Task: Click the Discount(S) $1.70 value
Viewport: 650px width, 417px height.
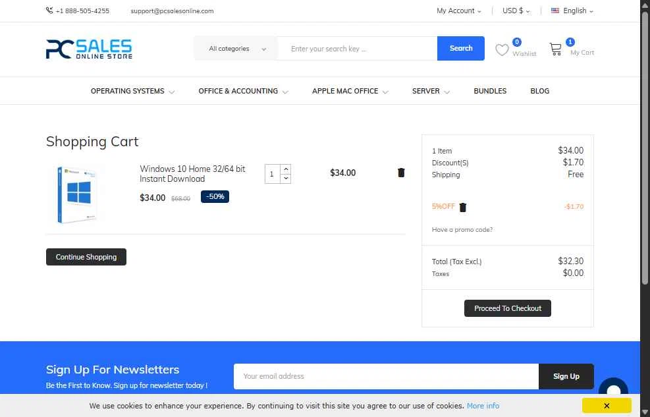Action: click(x=573, y=163)
